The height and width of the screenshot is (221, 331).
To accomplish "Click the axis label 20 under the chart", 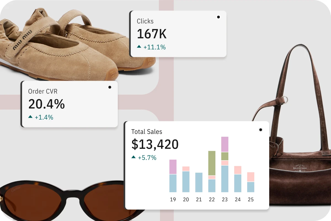I will pyautogui.click(x=186, y=199).
